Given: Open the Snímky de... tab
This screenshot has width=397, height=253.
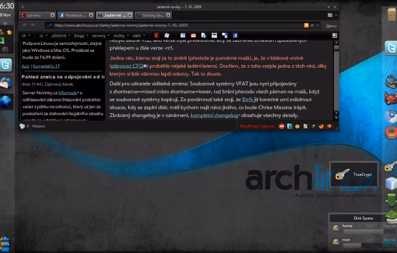Looking at the screenshot, I should coord(153,15).
